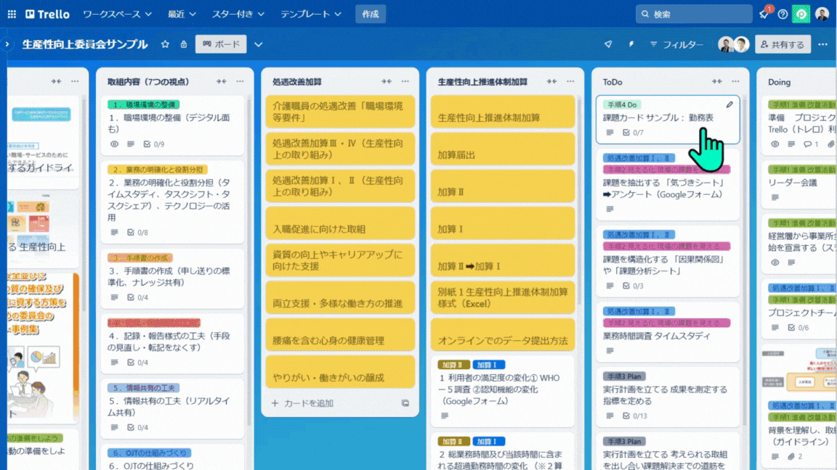Toggle watch eye on 1．職場環境の整備 card

pyautogui.click(x=114, y=144)
